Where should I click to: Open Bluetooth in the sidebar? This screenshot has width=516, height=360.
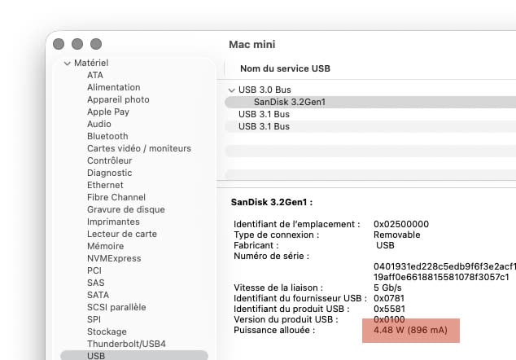coord(107,136)
